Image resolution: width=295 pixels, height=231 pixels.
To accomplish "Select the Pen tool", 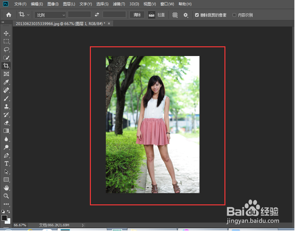I will tap(6, 155).
